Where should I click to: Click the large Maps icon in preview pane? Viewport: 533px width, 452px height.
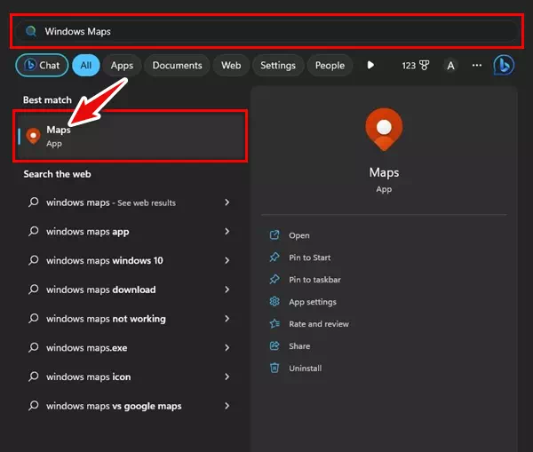[384, 130]
